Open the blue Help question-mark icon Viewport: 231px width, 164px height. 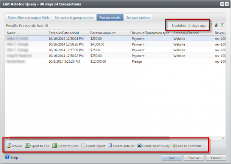pyautogui.click(x=7, y=157)
